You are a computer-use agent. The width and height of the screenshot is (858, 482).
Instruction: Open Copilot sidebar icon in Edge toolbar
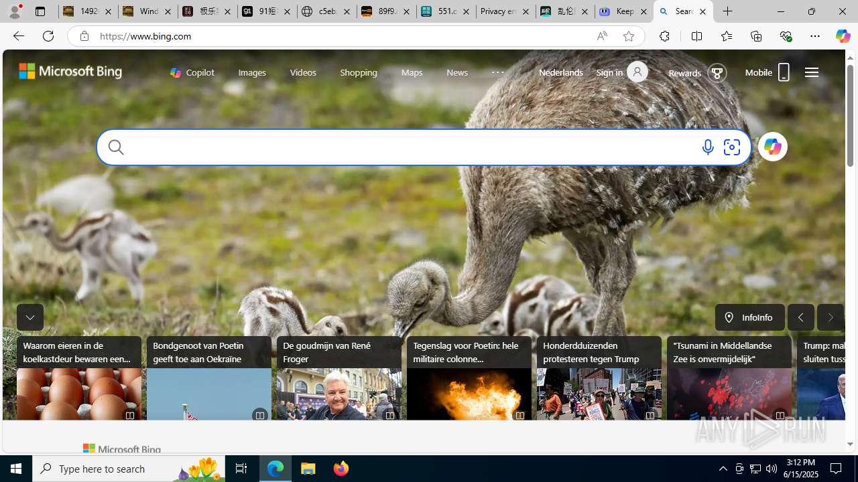(843, 36)
